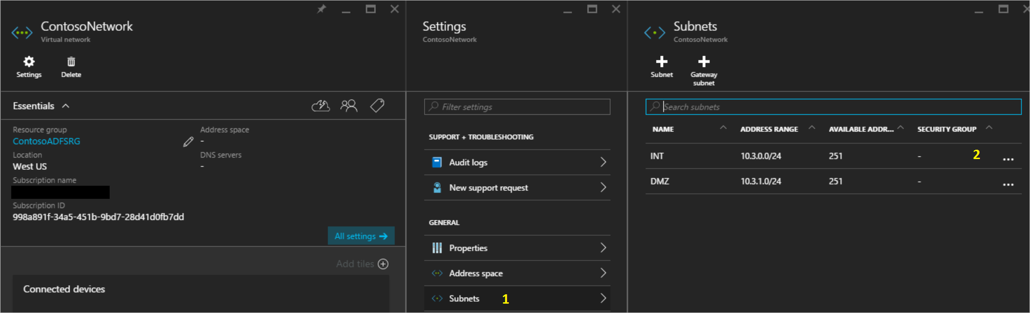1030x313 pixels.
Task: Collapse the Essentials section
Action: tap(66, 106)
